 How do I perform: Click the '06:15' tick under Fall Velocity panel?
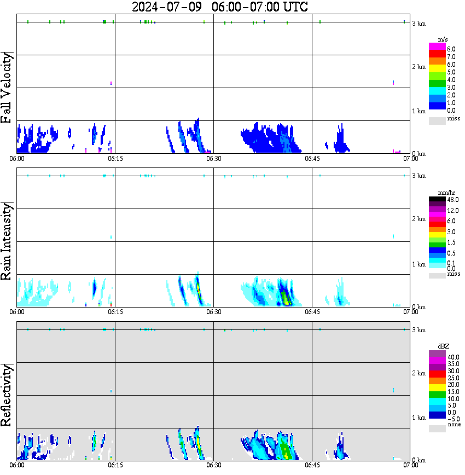tap(115, 159)
